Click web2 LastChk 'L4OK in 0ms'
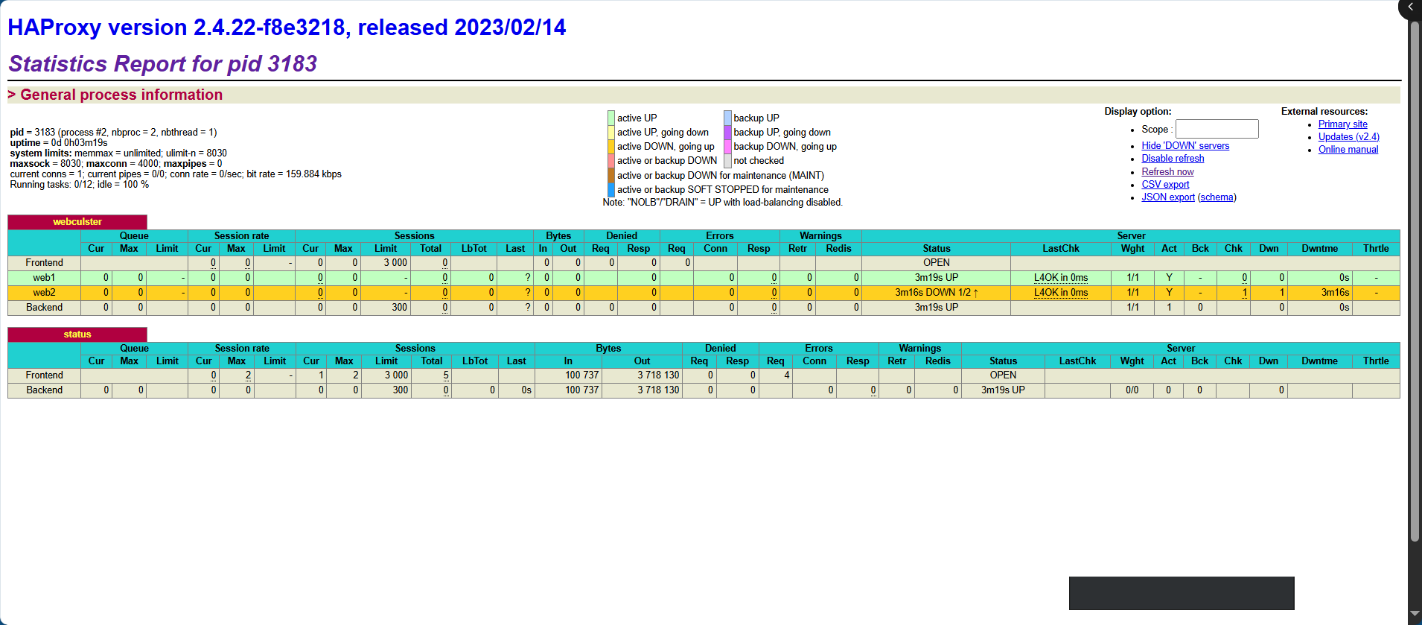Screen dimensions: 1422x625 1060,293
